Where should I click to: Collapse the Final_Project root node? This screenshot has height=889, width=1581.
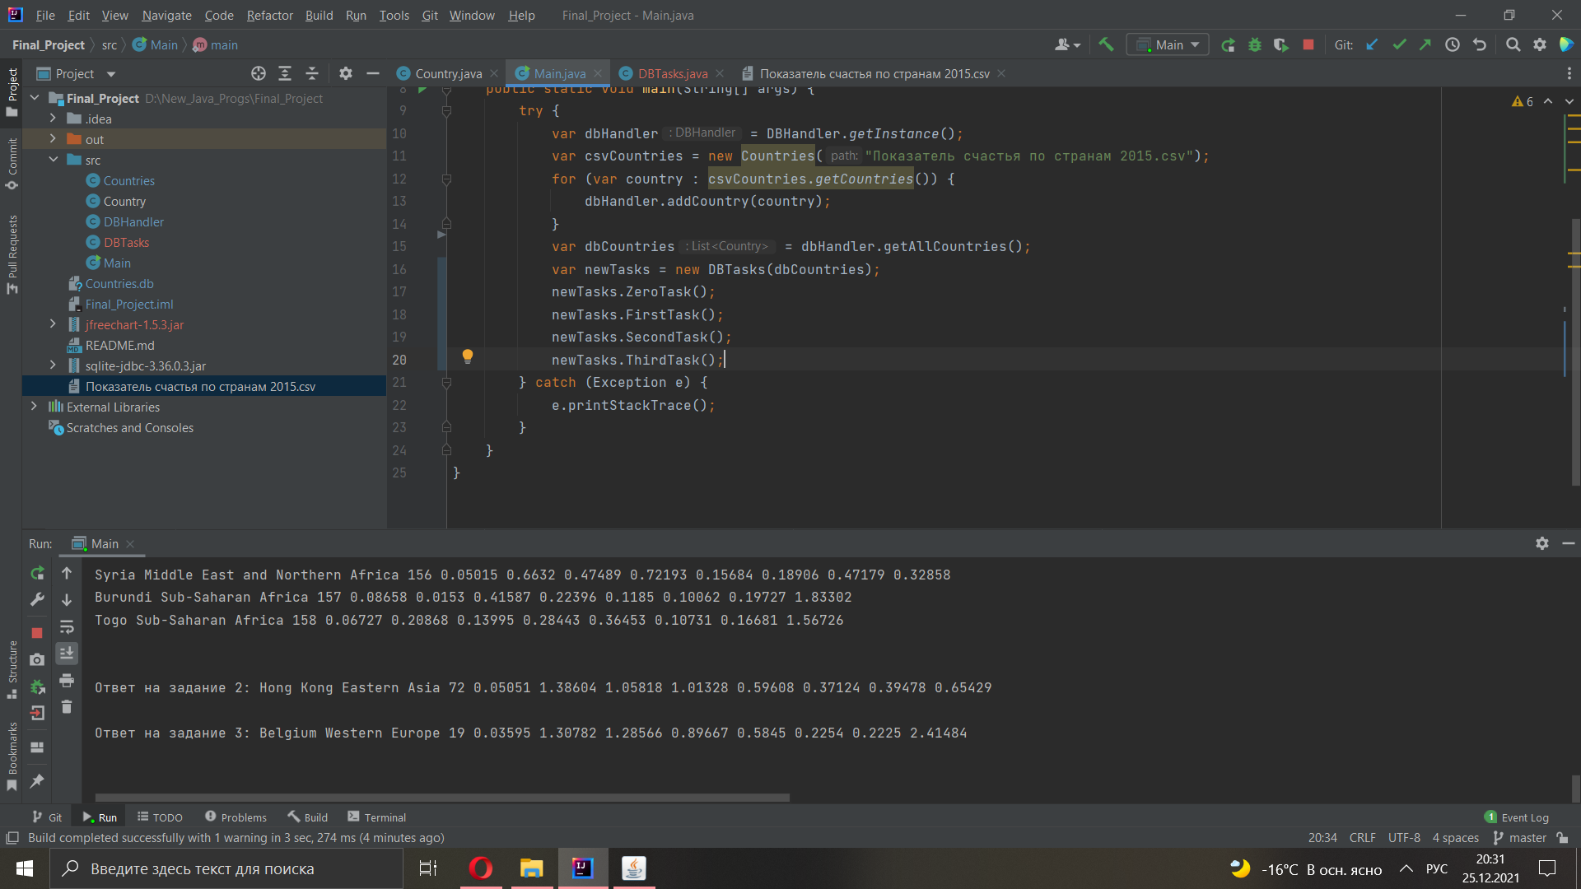click(34, 98)
